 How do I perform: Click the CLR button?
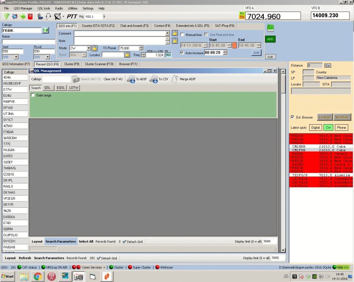(x=270, y=57)
